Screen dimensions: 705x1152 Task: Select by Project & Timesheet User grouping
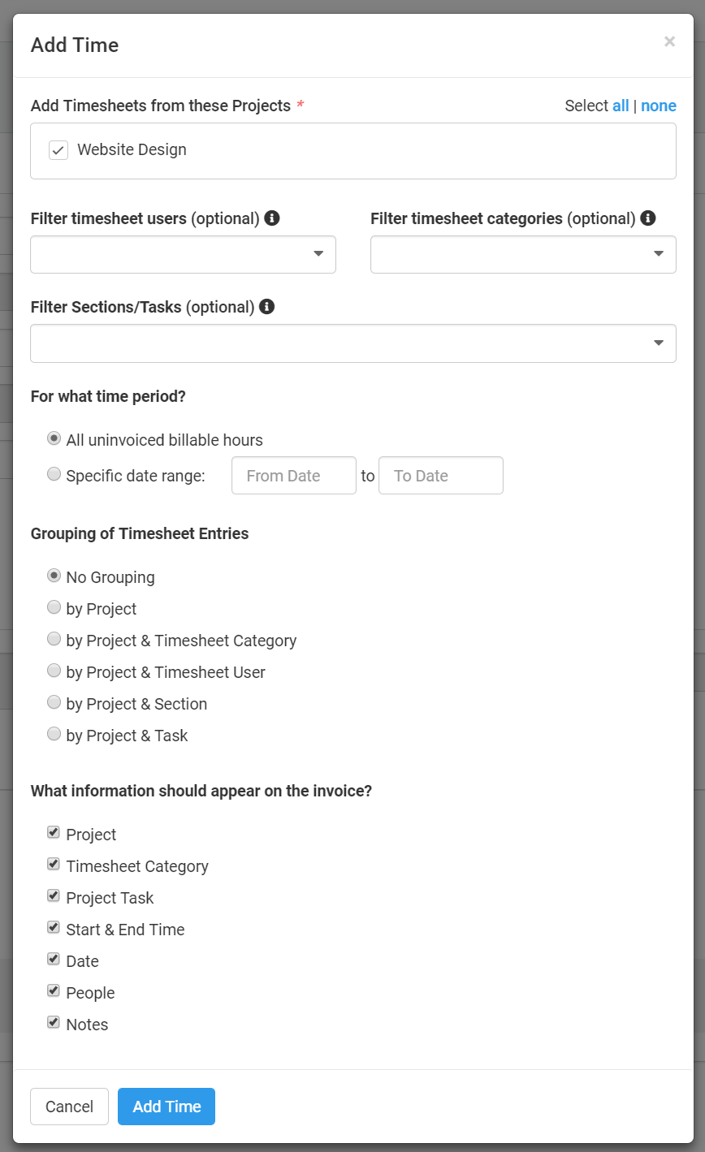(54, 670)
